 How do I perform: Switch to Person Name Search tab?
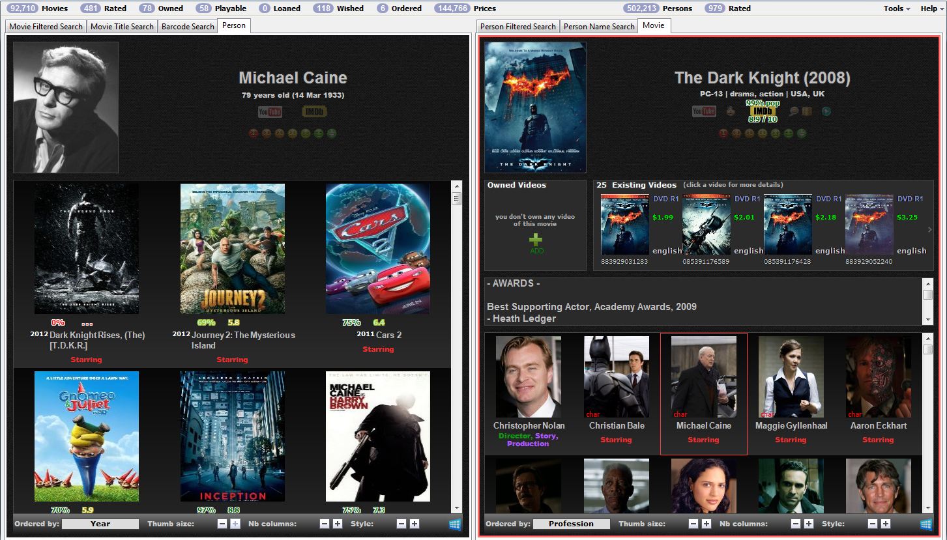click(599, 26)
